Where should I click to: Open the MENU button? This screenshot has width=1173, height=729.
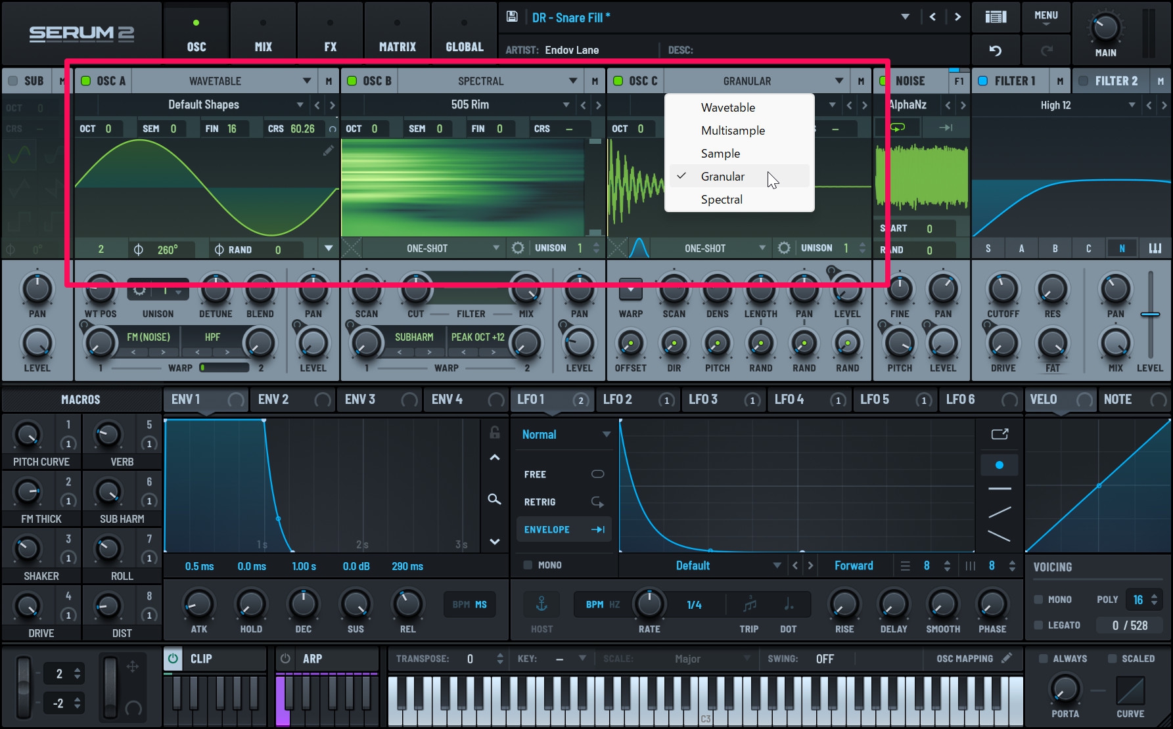1046,17
